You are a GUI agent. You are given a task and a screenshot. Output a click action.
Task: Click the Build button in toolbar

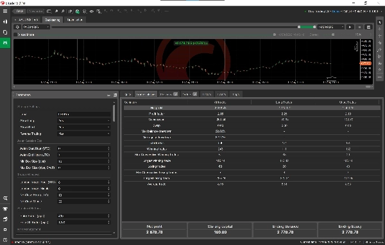click(x=20, y=12)
